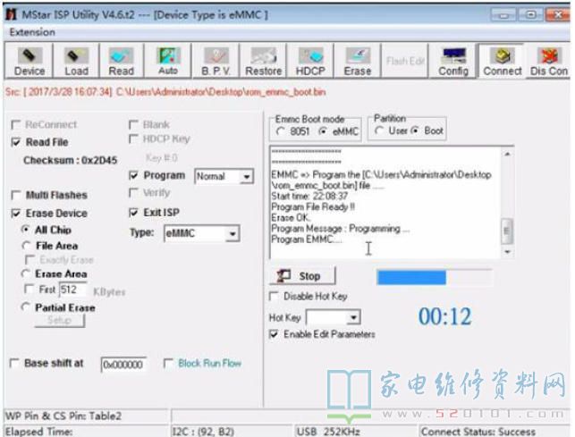
Task: Click the Restore toolbar icon
Action: pyautogui.click(x=263, y=61)
